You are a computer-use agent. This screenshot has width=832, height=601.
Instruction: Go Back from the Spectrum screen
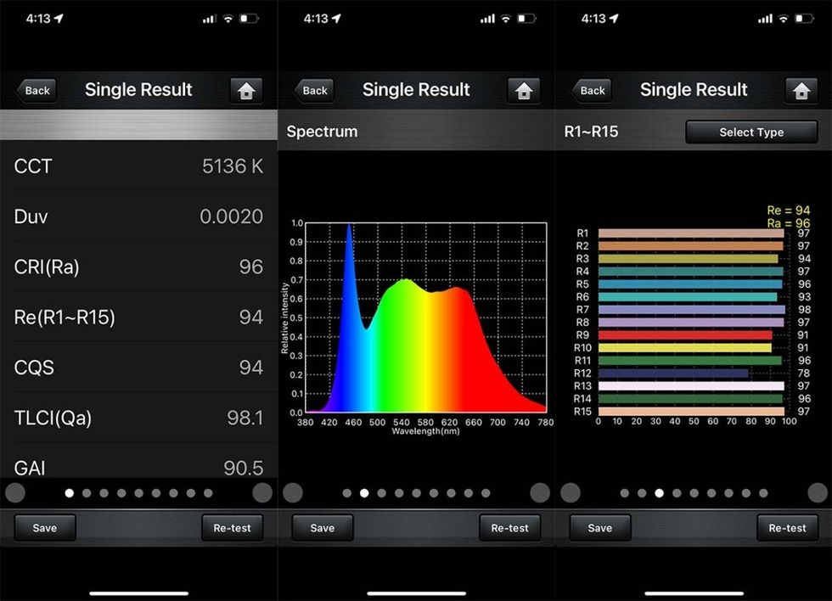[313, 90]
